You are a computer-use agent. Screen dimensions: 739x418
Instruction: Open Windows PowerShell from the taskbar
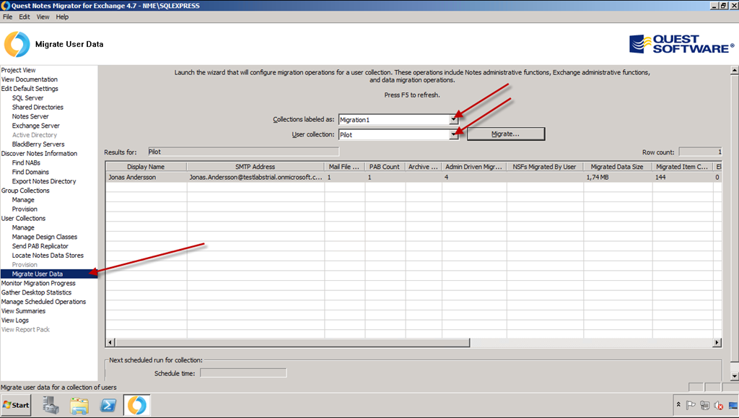point(108,405)
